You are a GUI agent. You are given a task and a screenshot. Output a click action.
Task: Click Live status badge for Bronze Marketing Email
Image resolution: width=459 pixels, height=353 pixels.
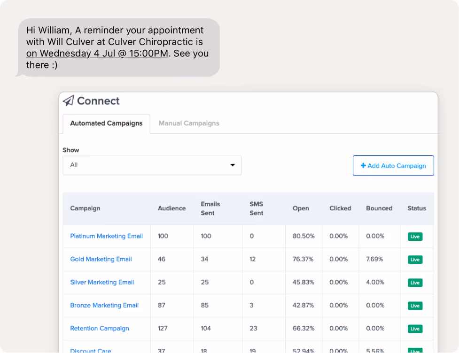pyautogui.click(x=415, y=306)
